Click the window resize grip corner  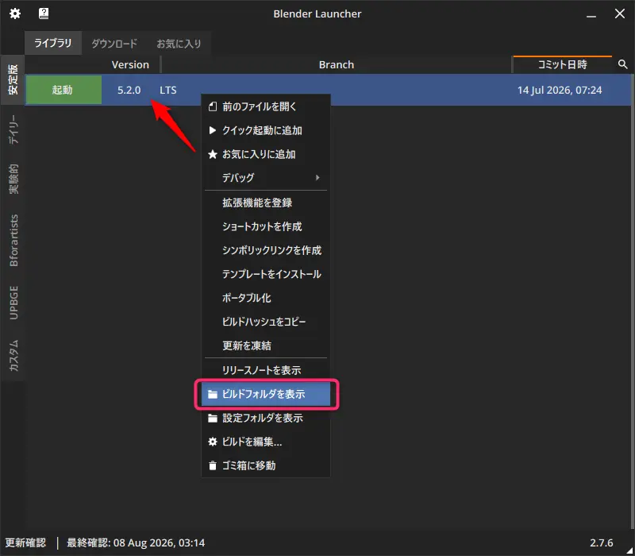(x=629, y=550)
